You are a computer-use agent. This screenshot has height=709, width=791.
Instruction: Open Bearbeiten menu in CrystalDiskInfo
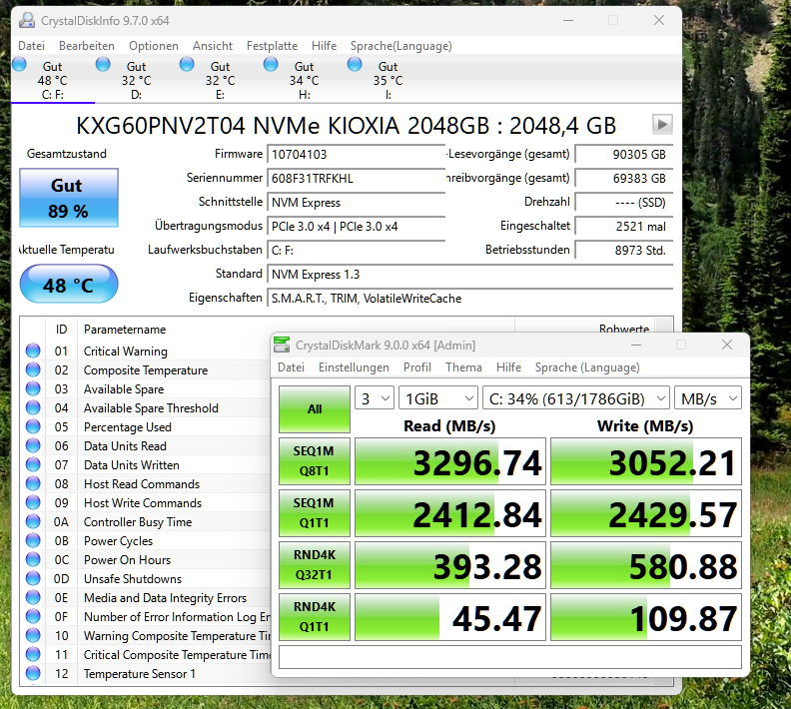point(87,46)
